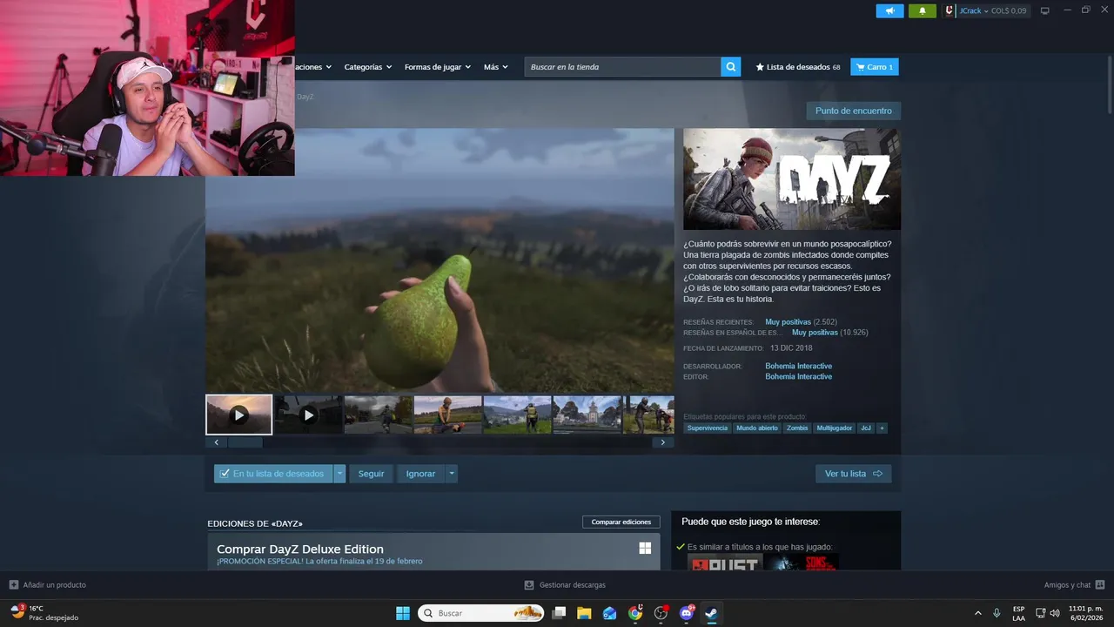The image size is (1114, 627).
Task: Open Amigos y chat panel
Action: tap(1074, 585)
